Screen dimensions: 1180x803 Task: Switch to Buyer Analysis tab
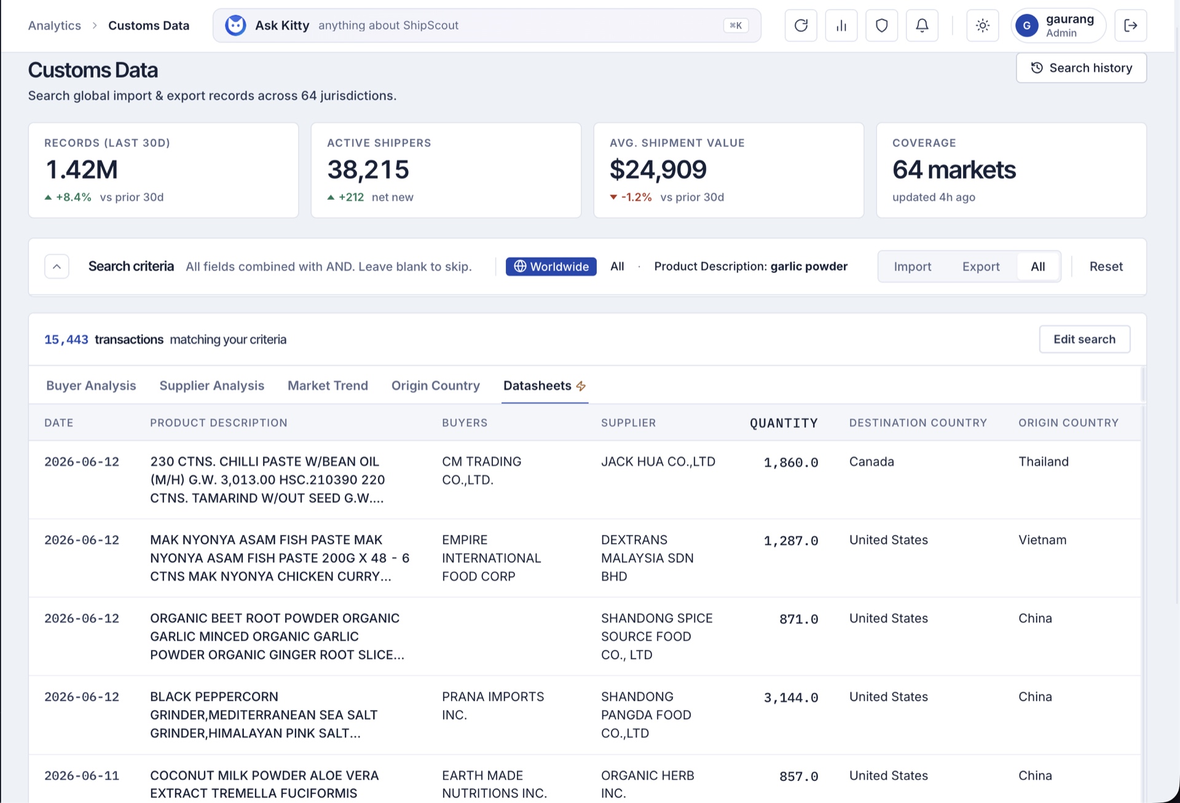(91, 386)
